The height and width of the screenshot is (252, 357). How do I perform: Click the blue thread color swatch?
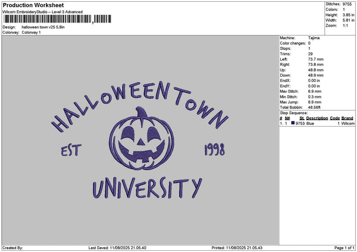click(293, 123)
